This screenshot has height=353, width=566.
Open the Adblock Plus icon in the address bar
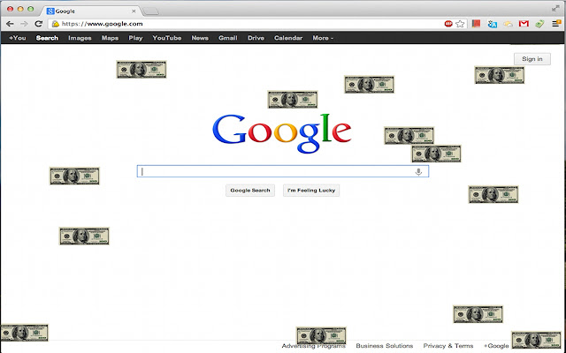(x=448, y=24)
